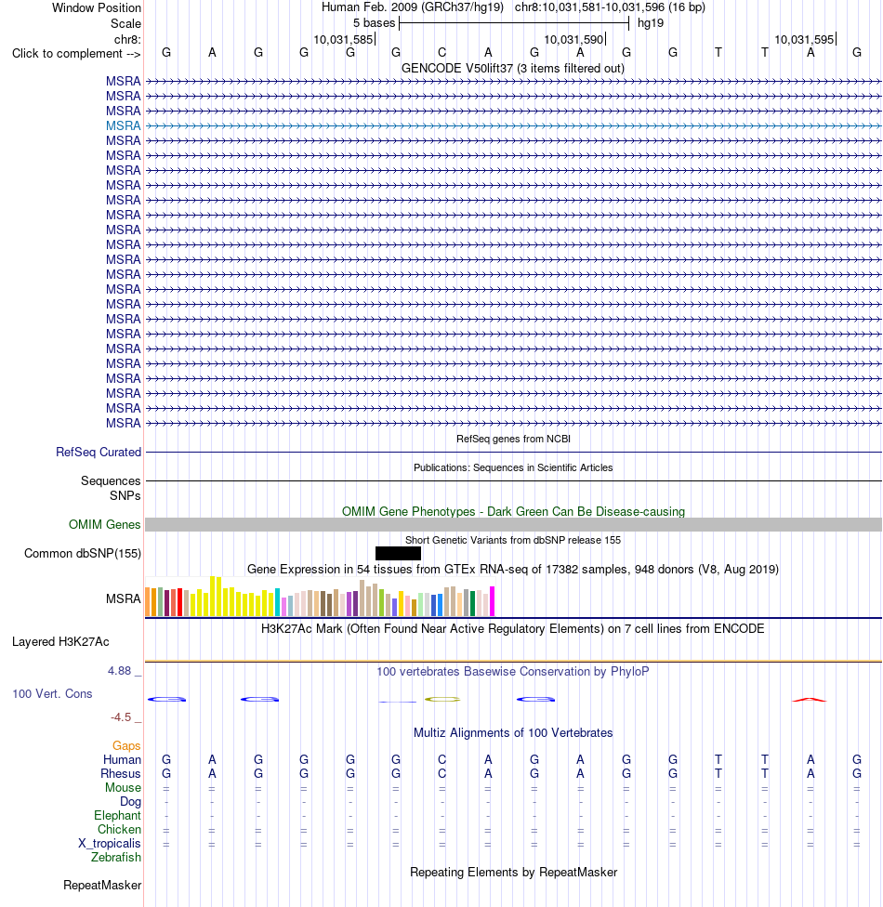Select the Chicken alignment row label
This screenshot has height=907, width=883.
coord(119,830)
